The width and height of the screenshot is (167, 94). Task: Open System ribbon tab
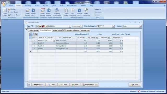pos(54,6)
